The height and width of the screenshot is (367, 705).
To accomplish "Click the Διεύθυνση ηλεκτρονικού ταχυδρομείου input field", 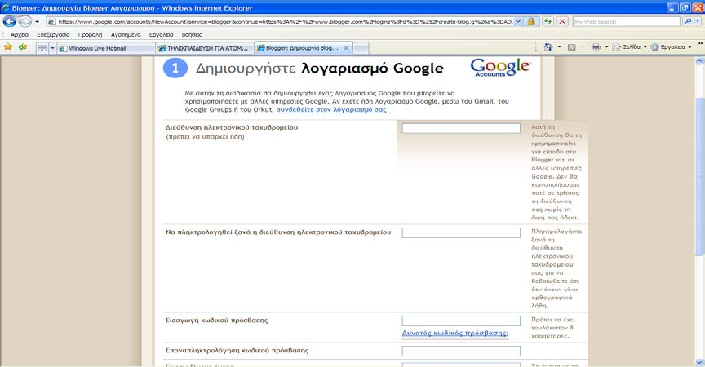I will [461, 128].
